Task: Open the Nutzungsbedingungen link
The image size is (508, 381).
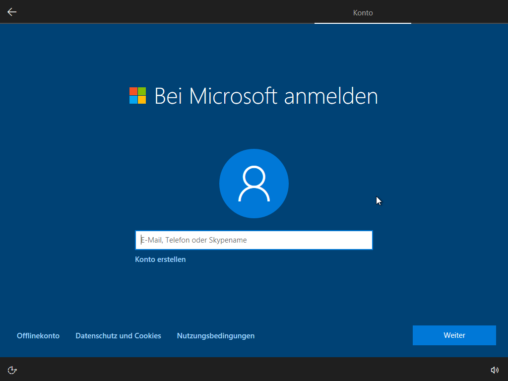Action: tap(216, 336)
